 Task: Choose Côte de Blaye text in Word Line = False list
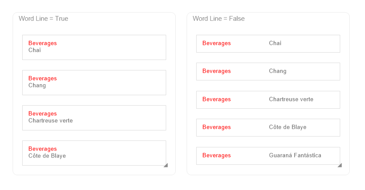click(x=288, y=127)
